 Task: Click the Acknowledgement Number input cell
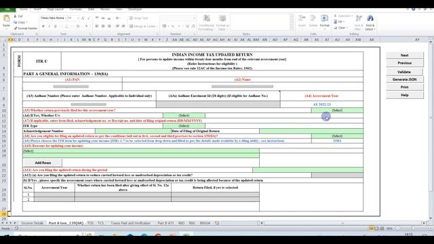[133, 131]
